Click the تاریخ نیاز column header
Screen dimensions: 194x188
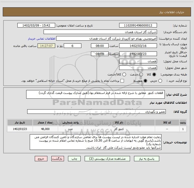click(20, 122)
